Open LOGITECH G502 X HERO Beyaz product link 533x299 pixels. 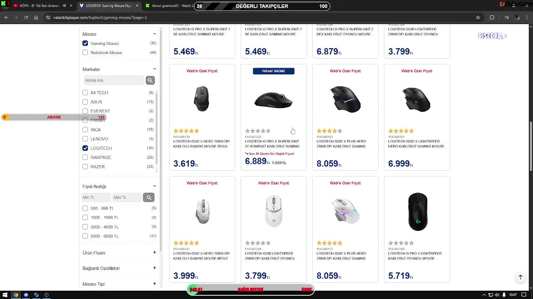pos(202,256)
